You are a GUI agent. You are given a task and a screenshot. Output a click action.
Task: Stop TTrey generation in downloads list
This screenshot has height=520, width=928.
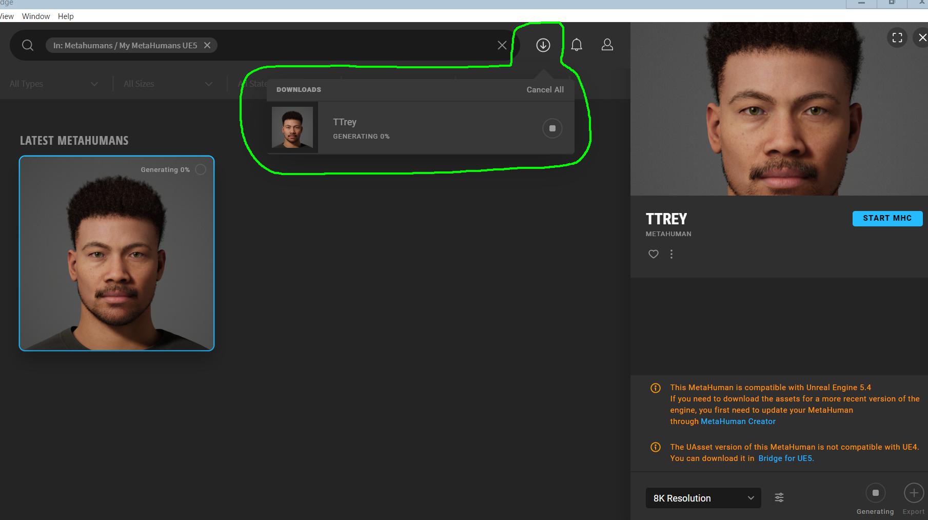coord(552,128)
